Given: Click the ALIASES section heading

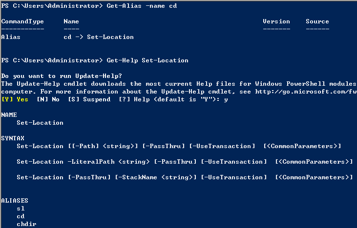Looking at the screenshot, I should (x=15, y=201).
